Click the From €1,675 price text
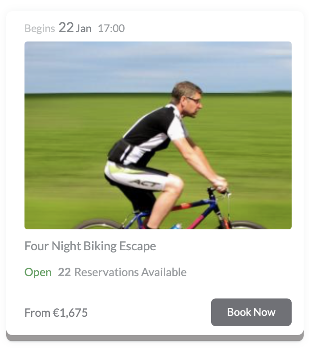 (56, 312)
